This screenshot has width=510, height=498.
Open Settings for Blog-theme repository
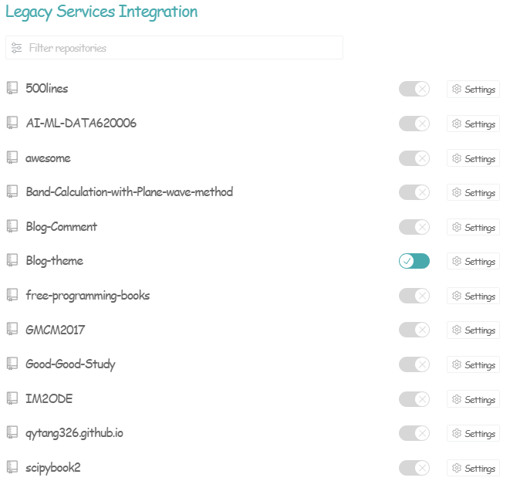tap(473, 261)
